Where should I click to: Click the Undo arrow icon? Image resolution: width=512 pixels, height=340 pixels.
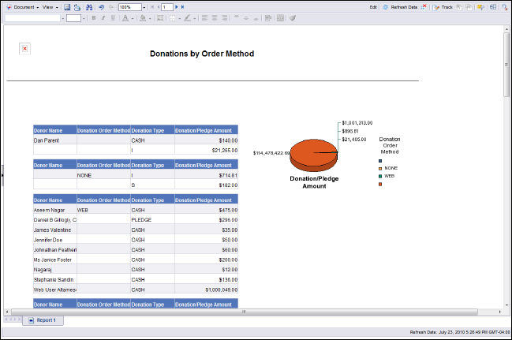click(x=101, y=6)
